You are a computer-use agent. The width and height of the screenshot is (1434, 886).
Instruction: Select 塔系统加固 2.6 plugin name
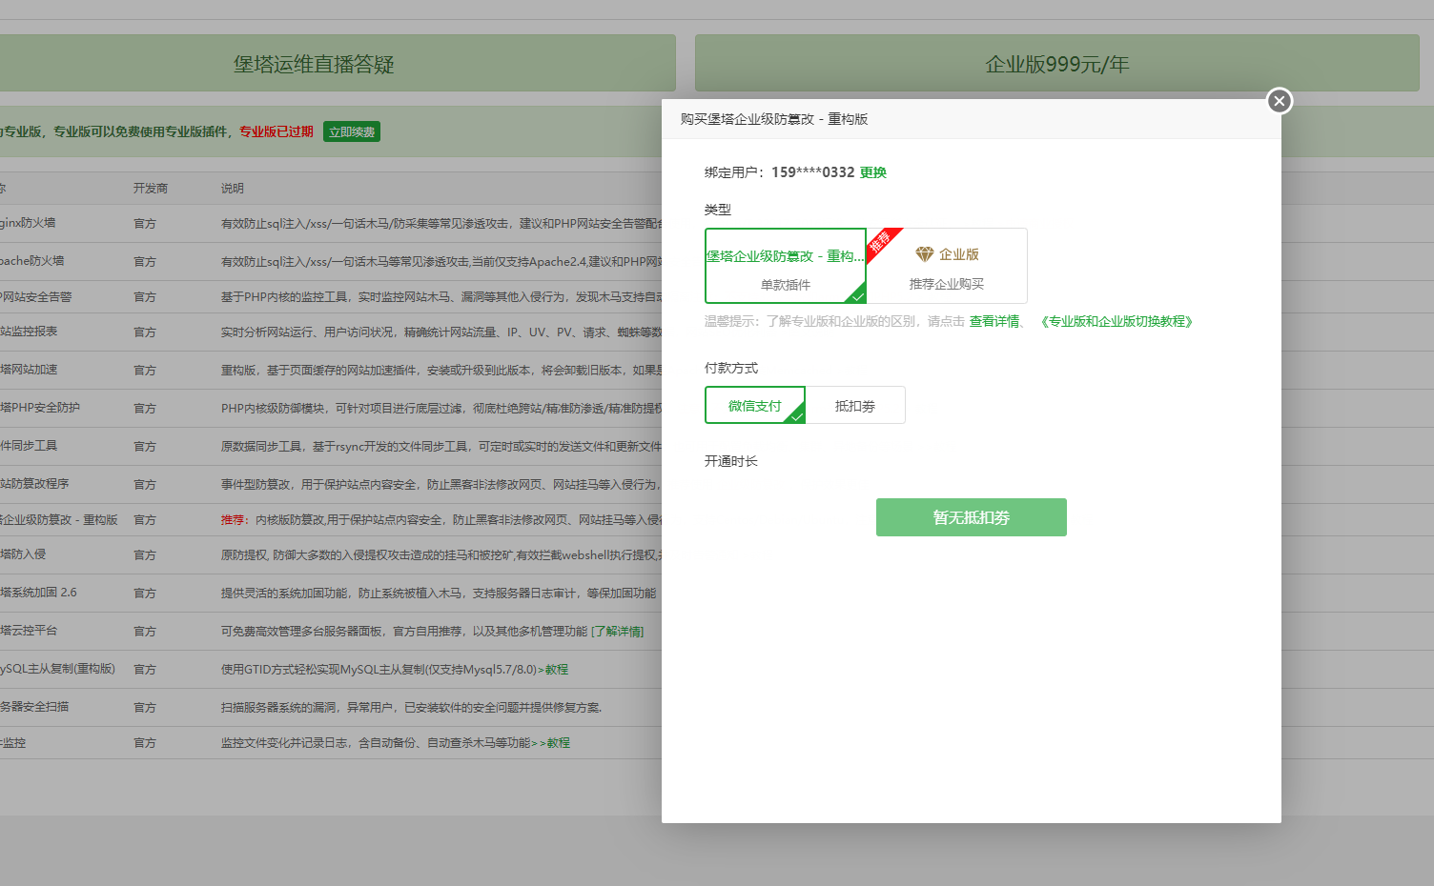coord(38,593)
